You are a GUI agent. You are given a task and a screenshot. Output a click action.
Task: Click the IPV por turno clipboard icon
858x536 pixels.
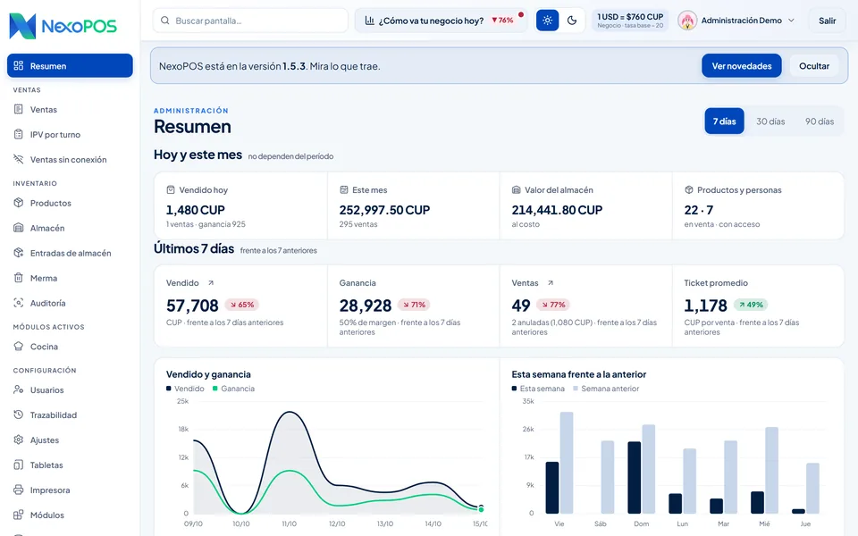pos(19,134)
